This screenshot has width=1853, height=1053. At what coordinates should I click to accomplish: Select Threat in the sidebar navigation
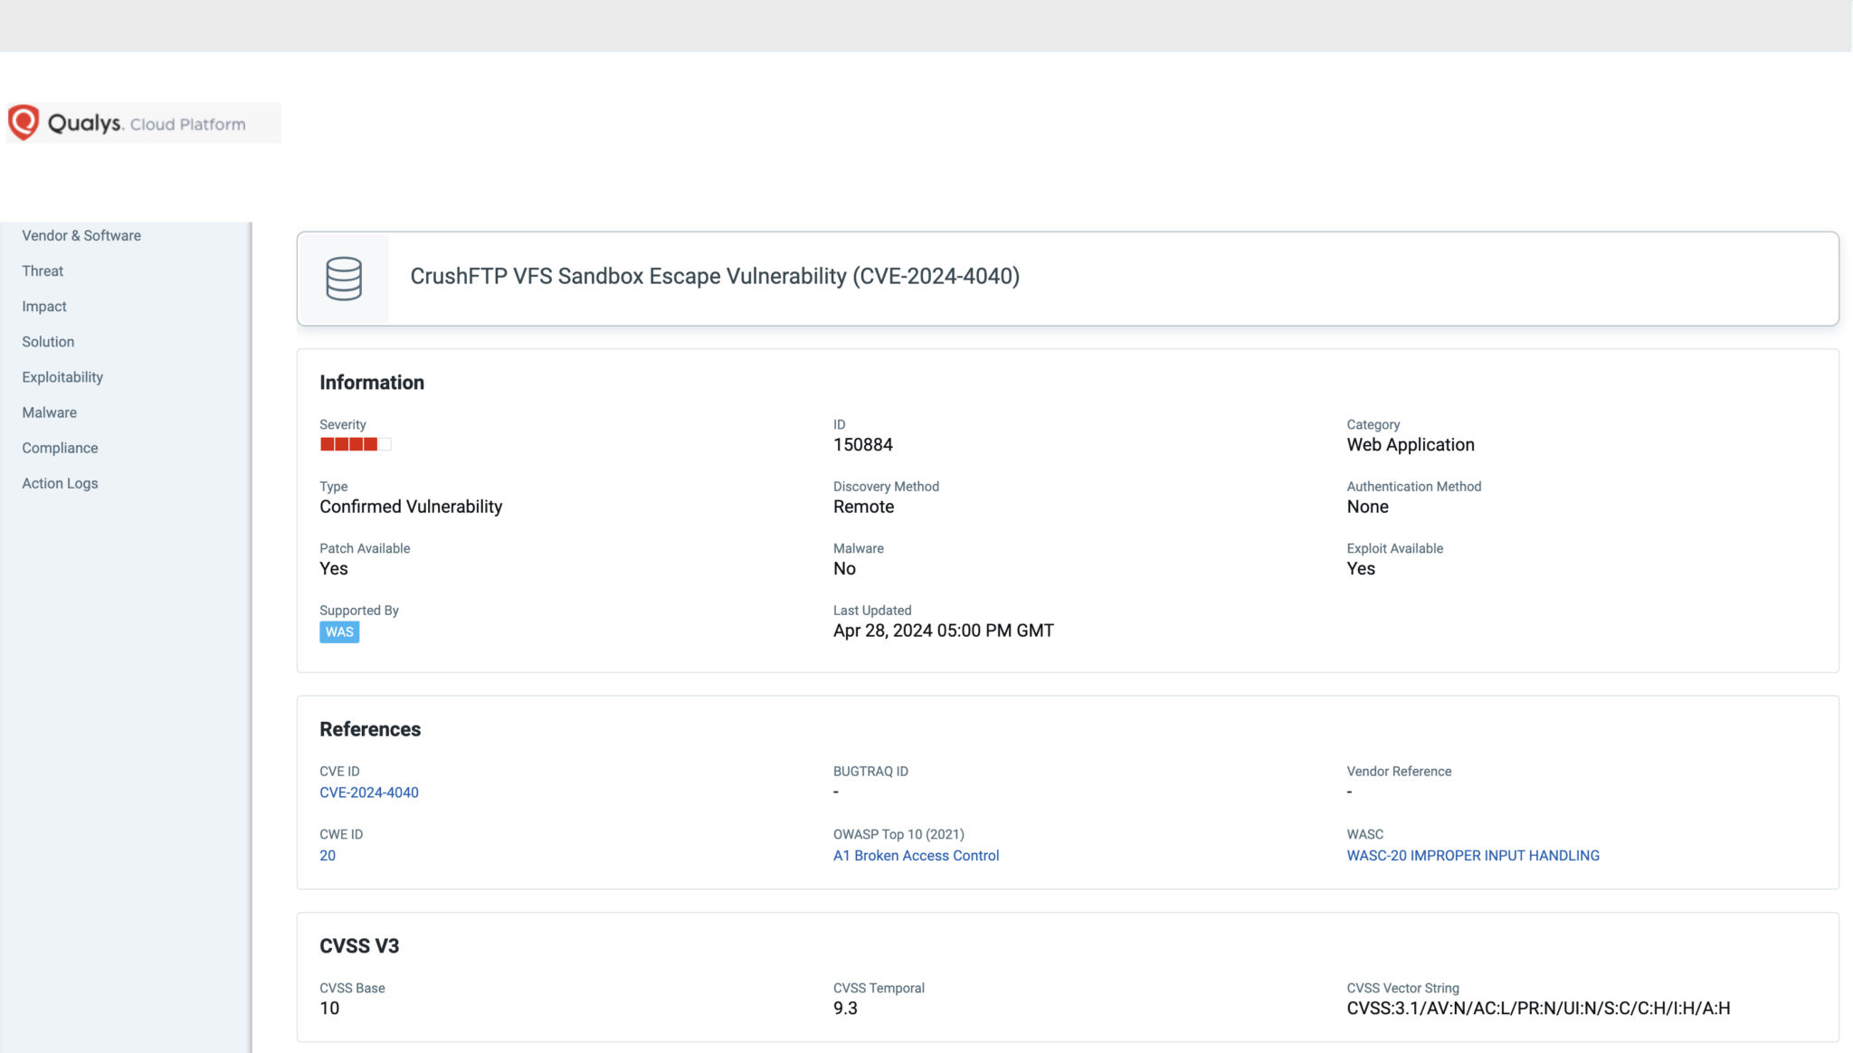(x=42, y=270)
